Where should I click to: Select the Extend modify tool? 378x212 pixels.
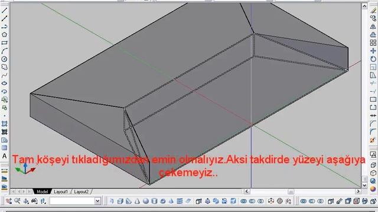pos(373,92)
